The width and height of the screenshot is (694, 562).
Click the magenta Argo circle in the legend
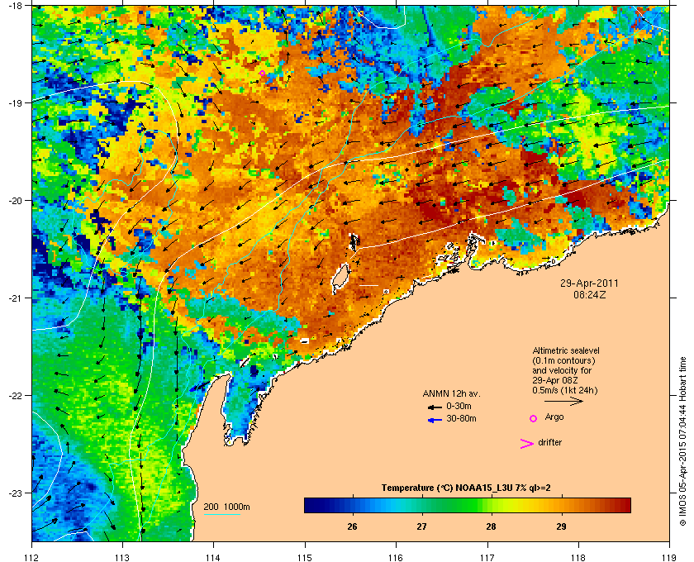click(x=534, y=418)
